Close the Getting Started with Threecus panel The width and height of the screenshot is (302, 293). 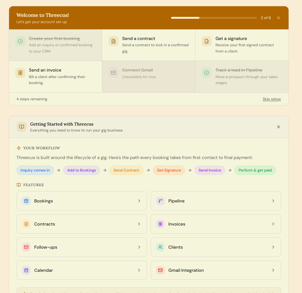(x=279, y=127)
